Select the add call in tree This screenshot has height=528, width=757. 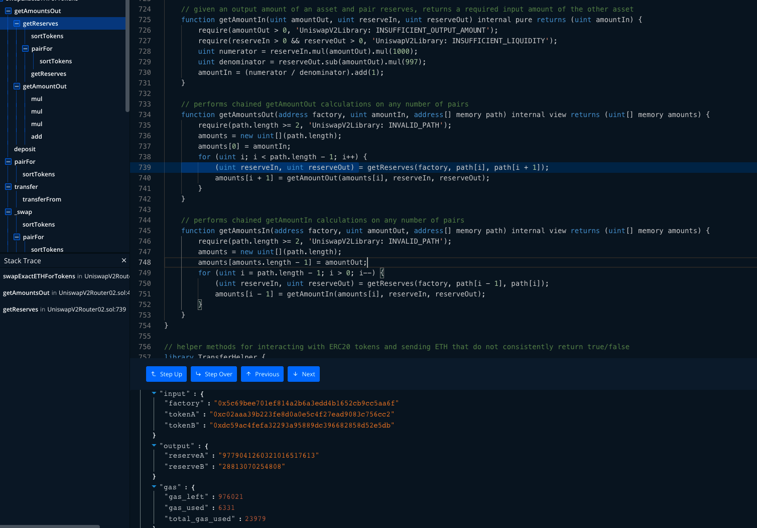[x=37, y=137]
